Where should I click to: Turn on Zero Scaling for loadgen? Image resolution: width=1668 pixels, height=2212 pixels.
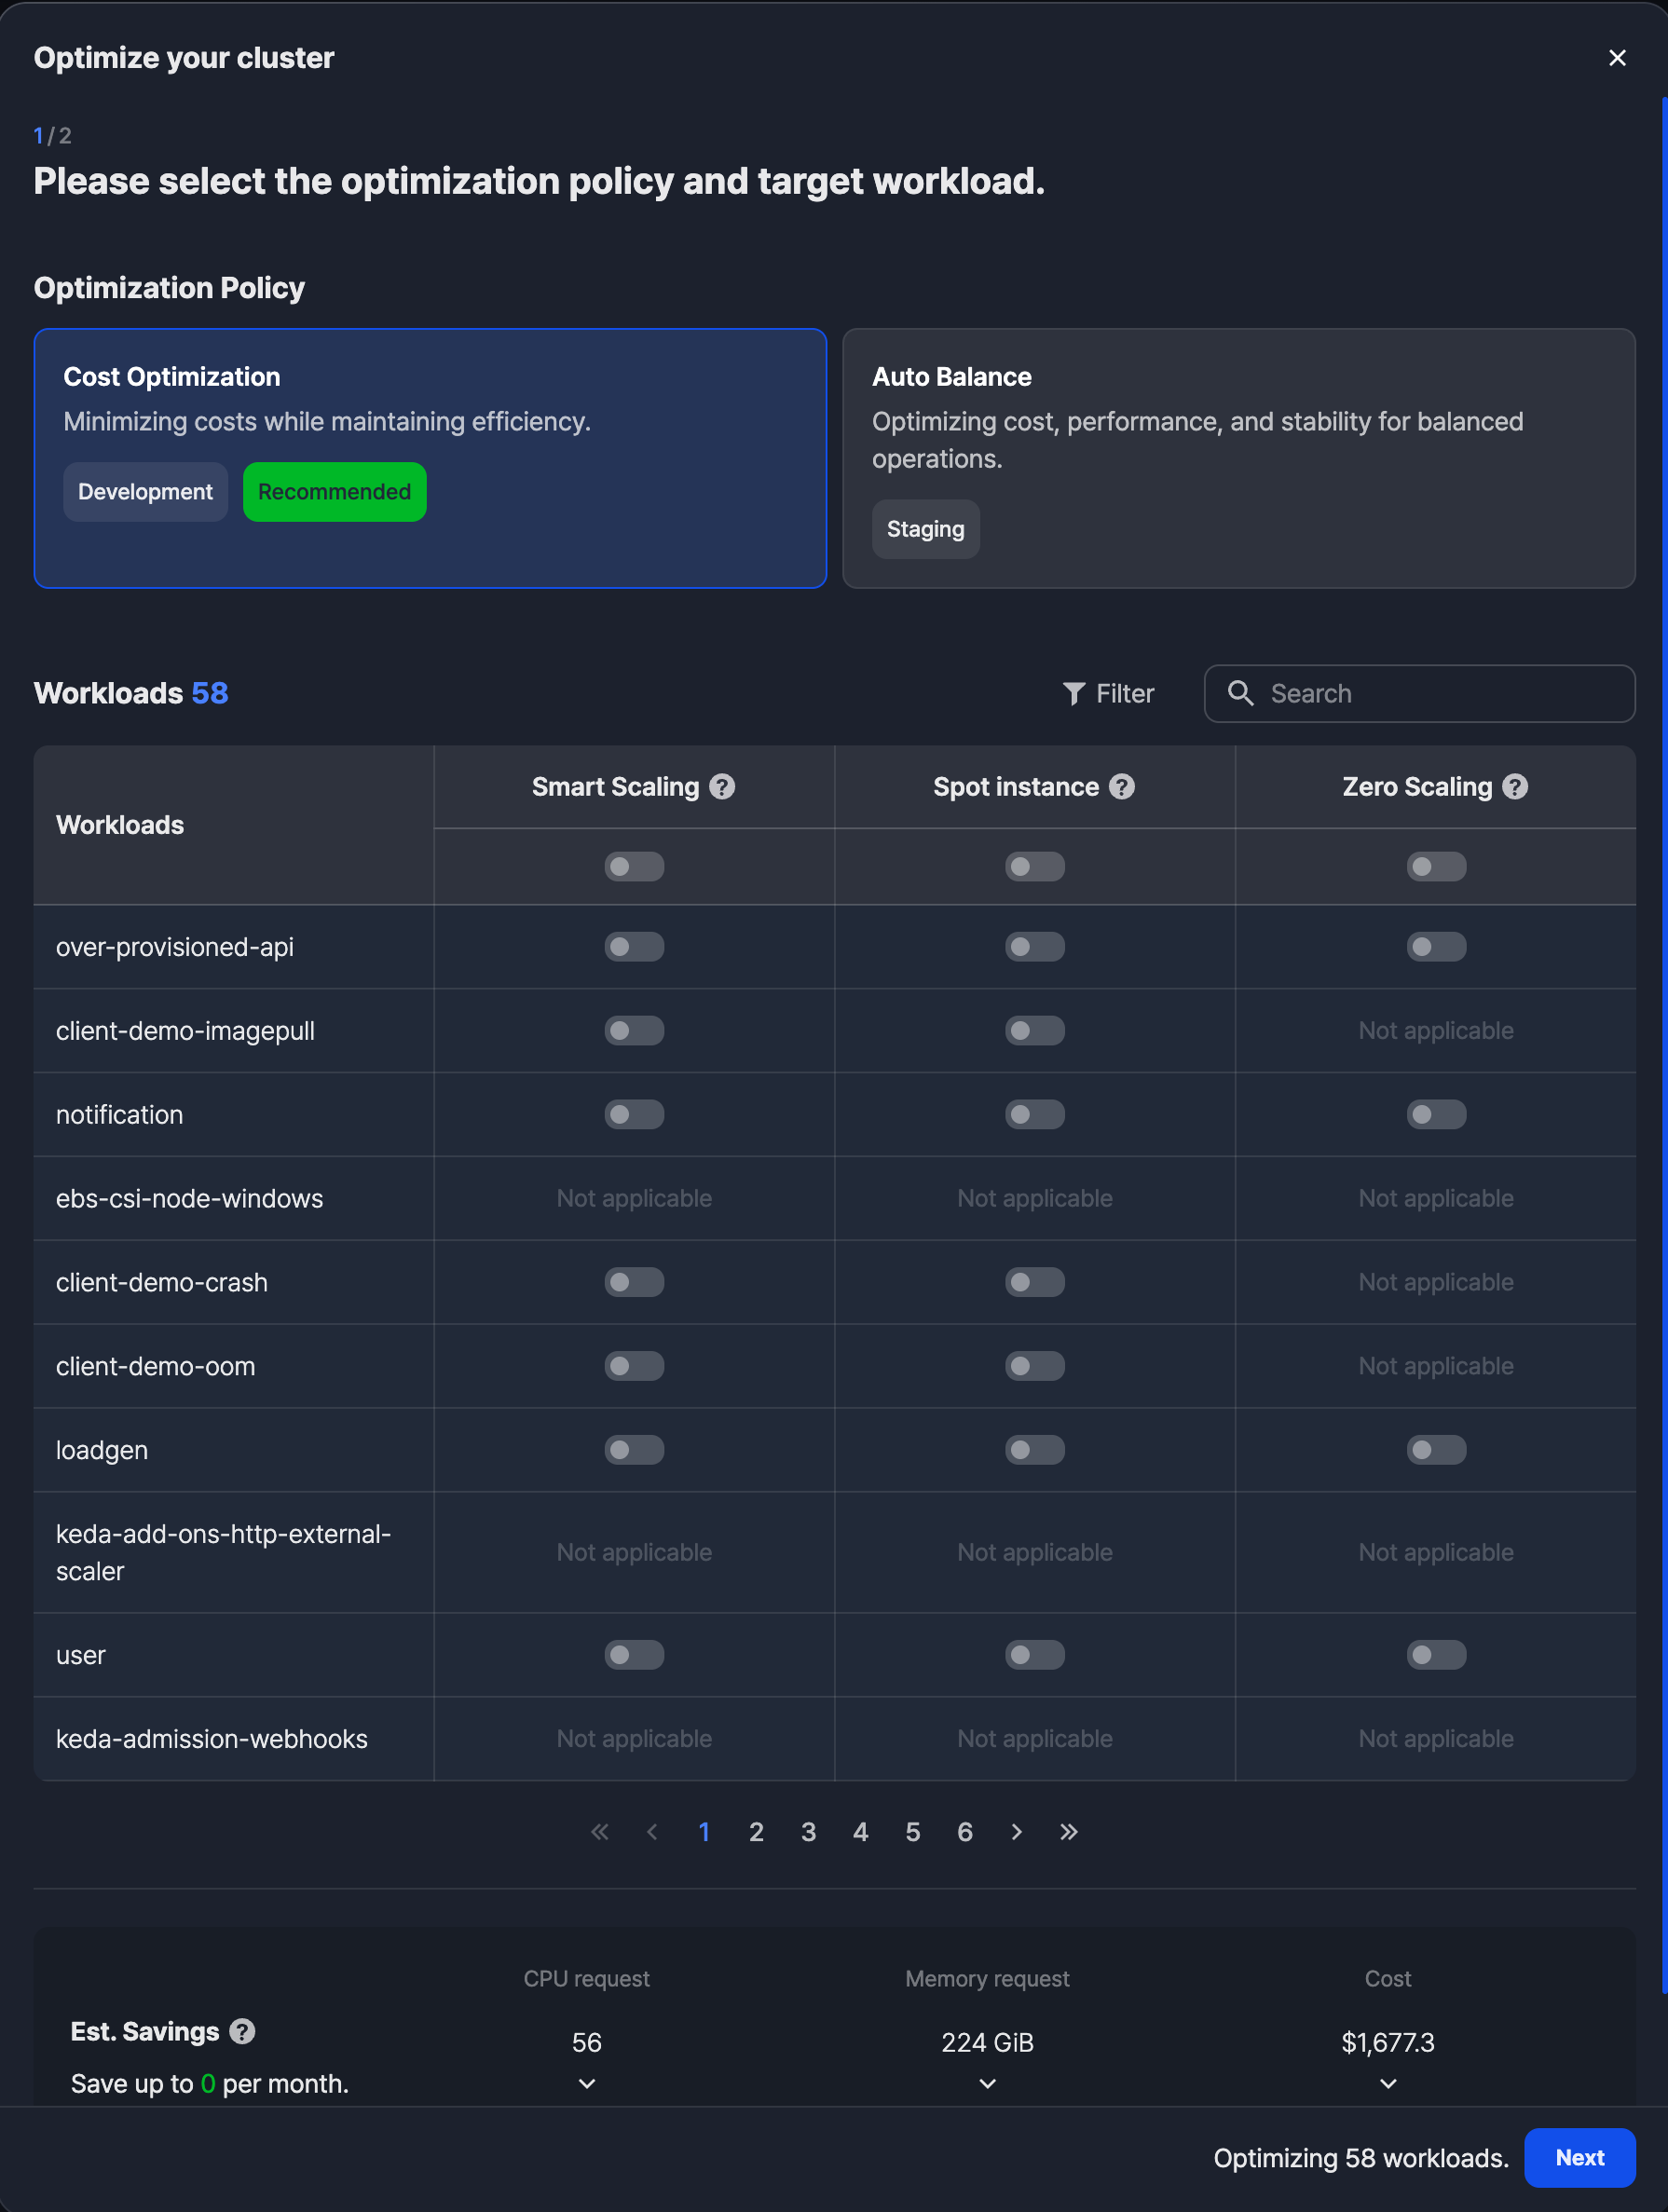click(x=1436, y=1450)
